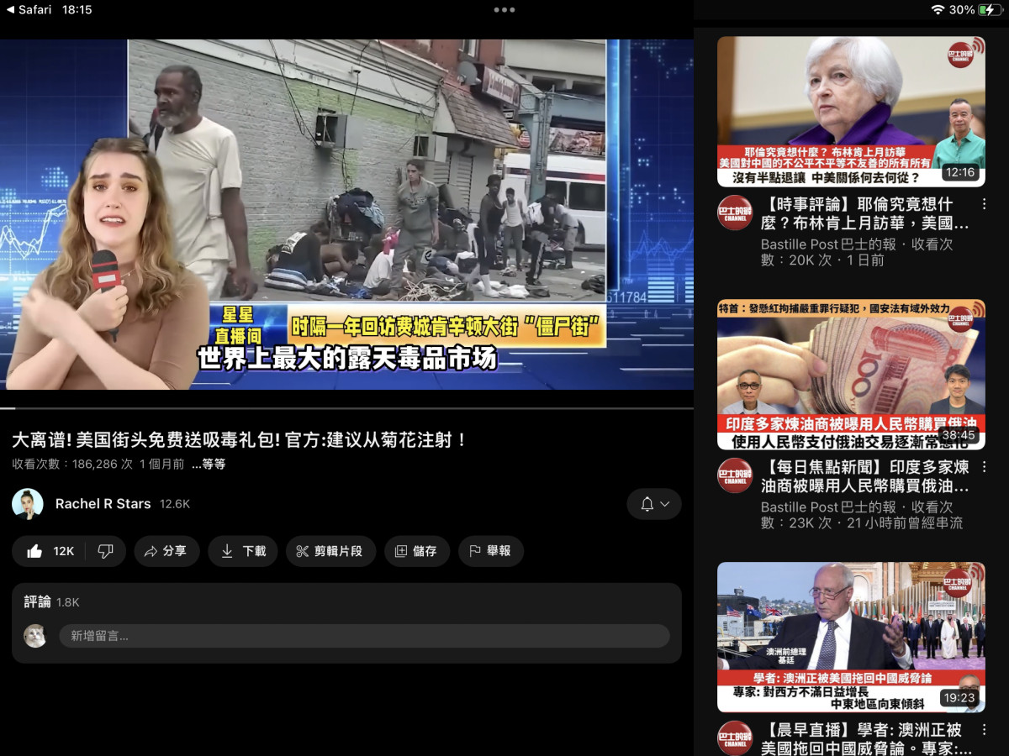Open options menu for 晨早直播 video
This screenshot has height=756, width=1009.
tap(984, 730)
